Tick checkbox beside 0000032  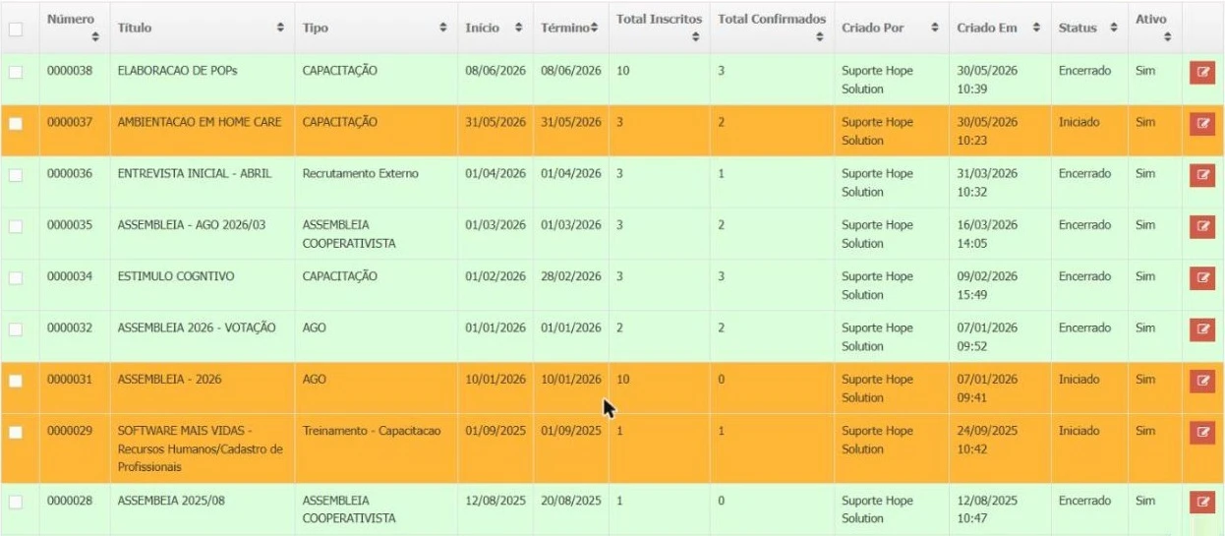(x=15, y=328)
